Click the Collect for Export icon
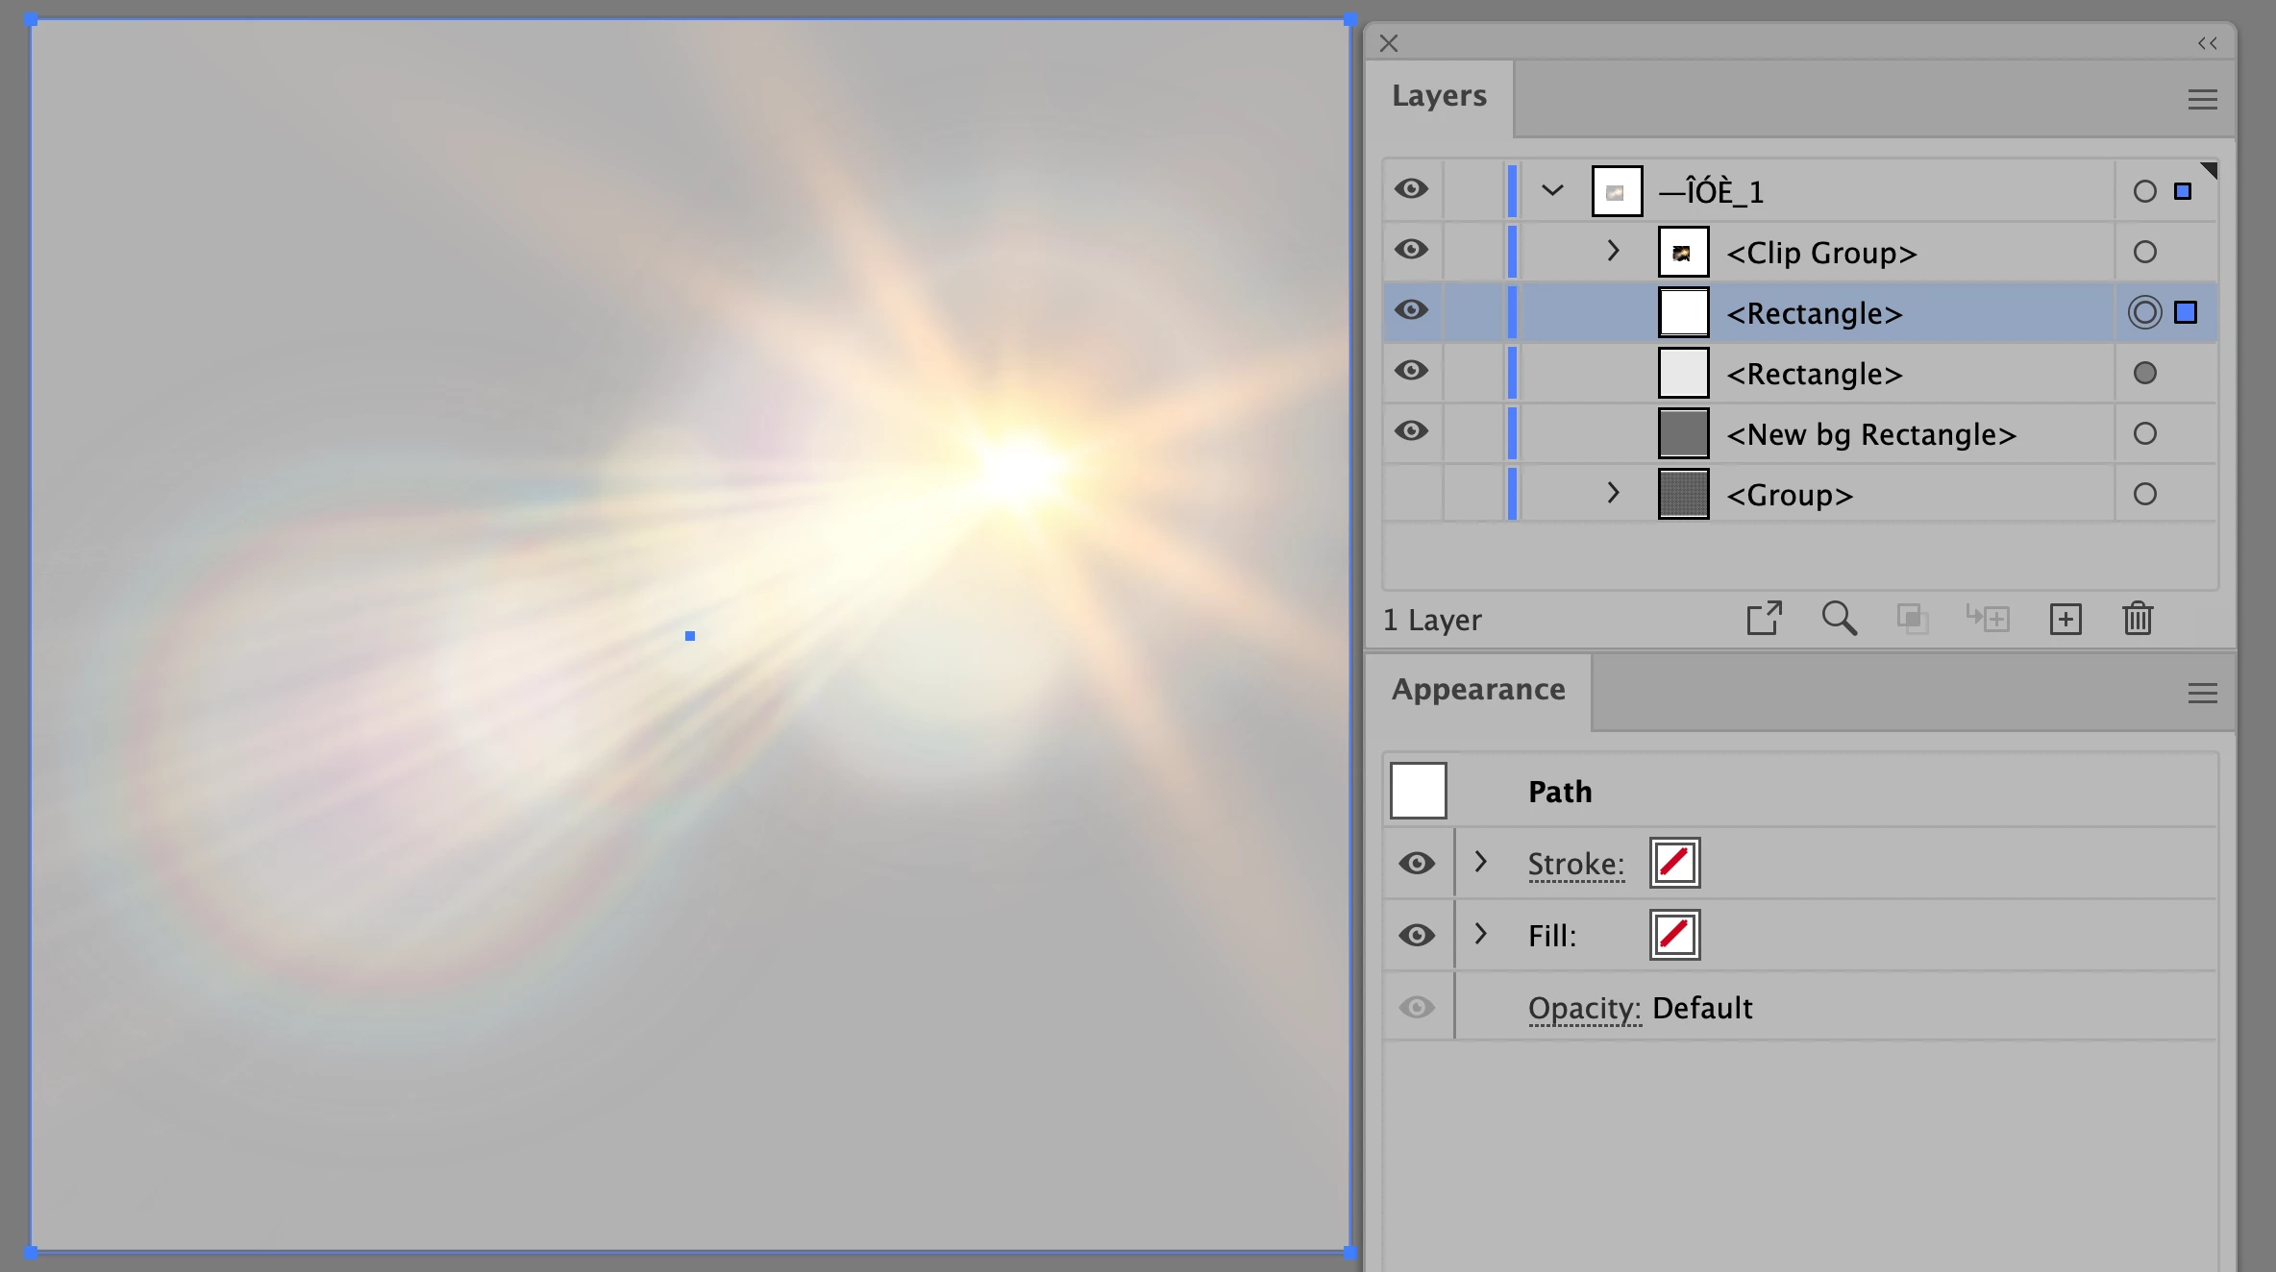Image resolution: width=2276 pixels, height=1272 pixels. click(1764, 619)
